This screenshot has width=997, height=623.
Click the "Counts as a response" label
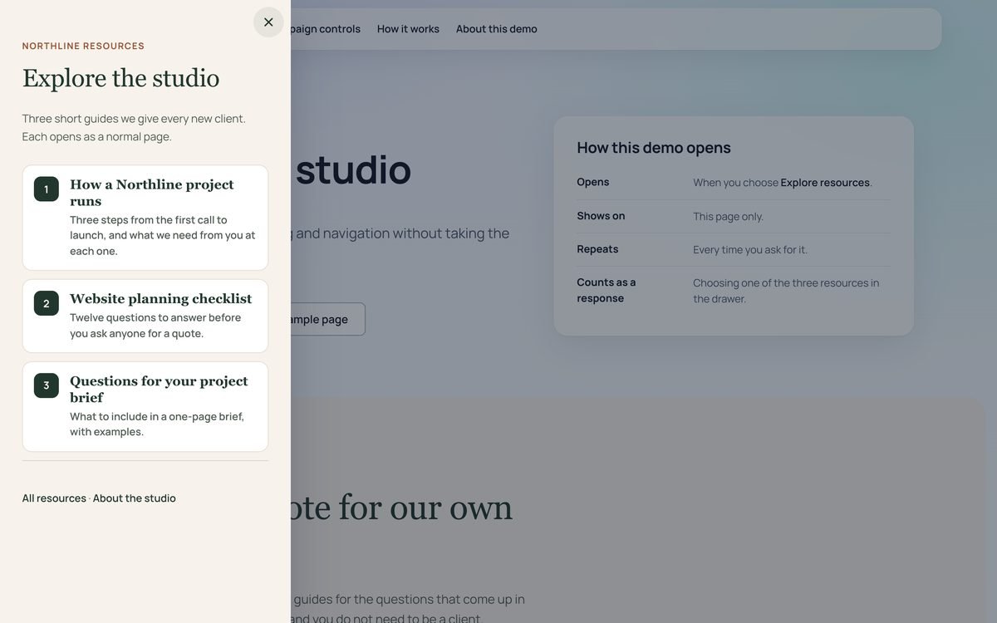(607, 290)
